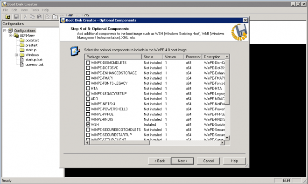Click the package list vertical scrollbar thumb

[227, 82]
